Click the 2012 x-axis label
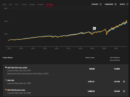Screen dimensions: 130x97 9,49
